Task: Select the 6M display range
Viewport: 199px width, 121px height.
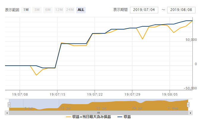Action: tap(48, 10)
